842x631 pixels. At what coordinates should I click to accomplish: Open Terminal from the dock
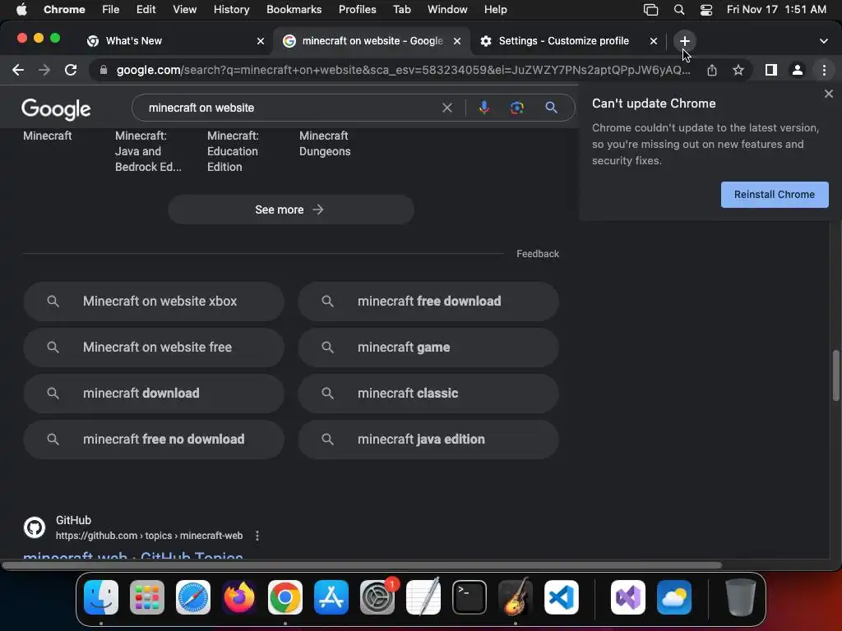coord(470,597)
